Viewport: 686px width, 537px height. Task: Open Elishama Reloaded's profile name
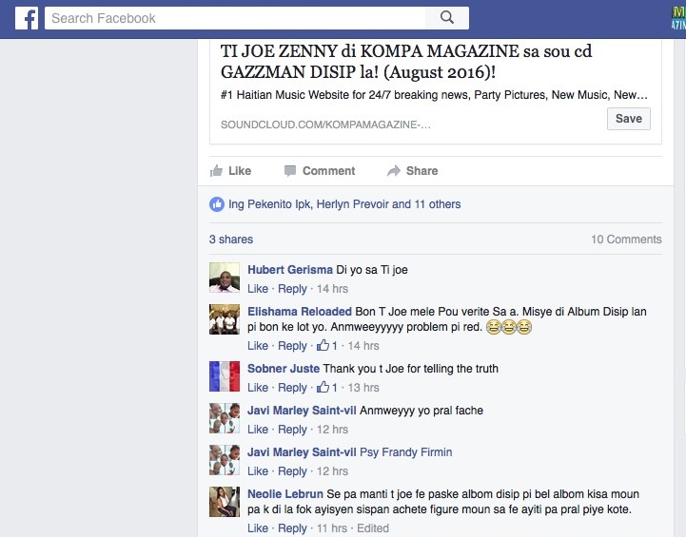(300, 312)
